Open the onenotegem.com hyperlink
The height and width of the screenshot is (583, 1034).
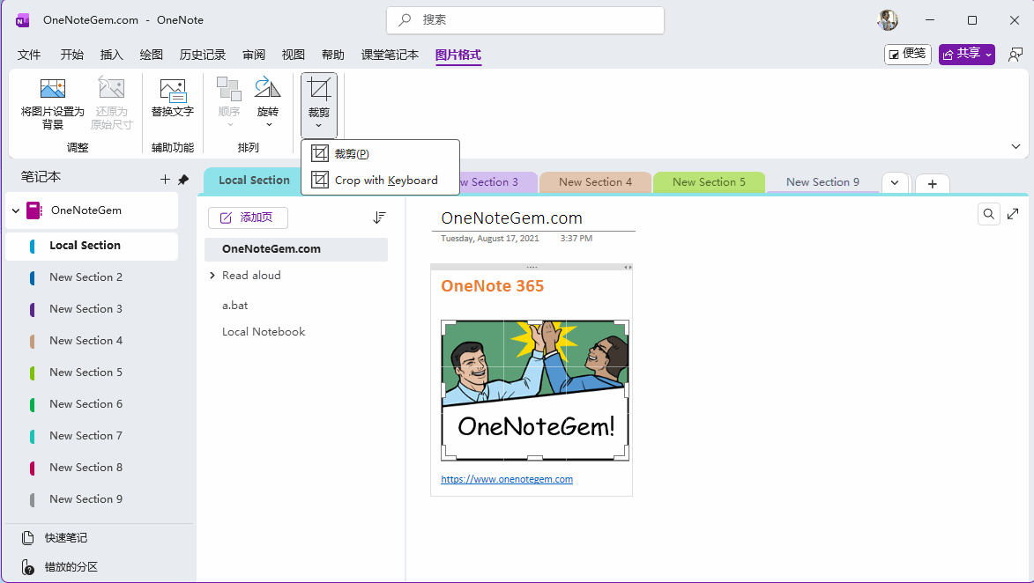coord(507,479)
